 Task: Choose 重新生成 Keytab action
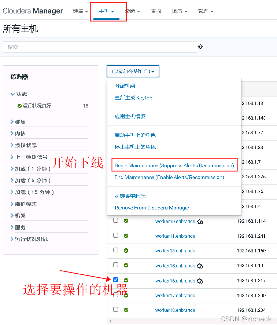(133, 98)
